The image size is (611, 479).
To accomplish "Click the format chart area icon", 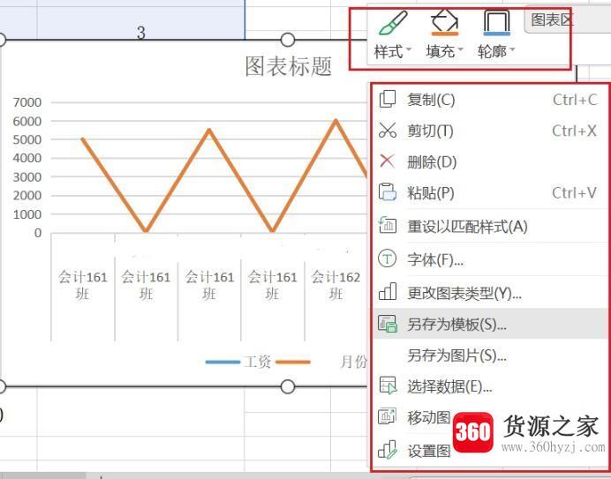I will 388,450.
